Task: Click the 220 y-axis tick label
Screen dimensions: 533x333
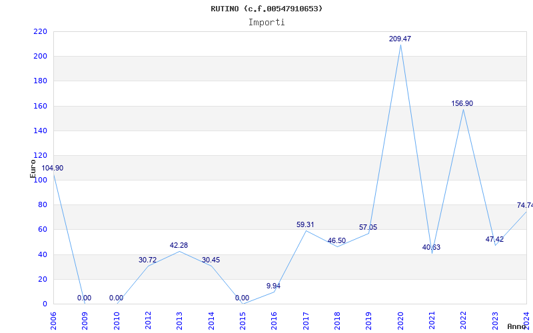Action: pyautogui.click(x=40, y=31)
